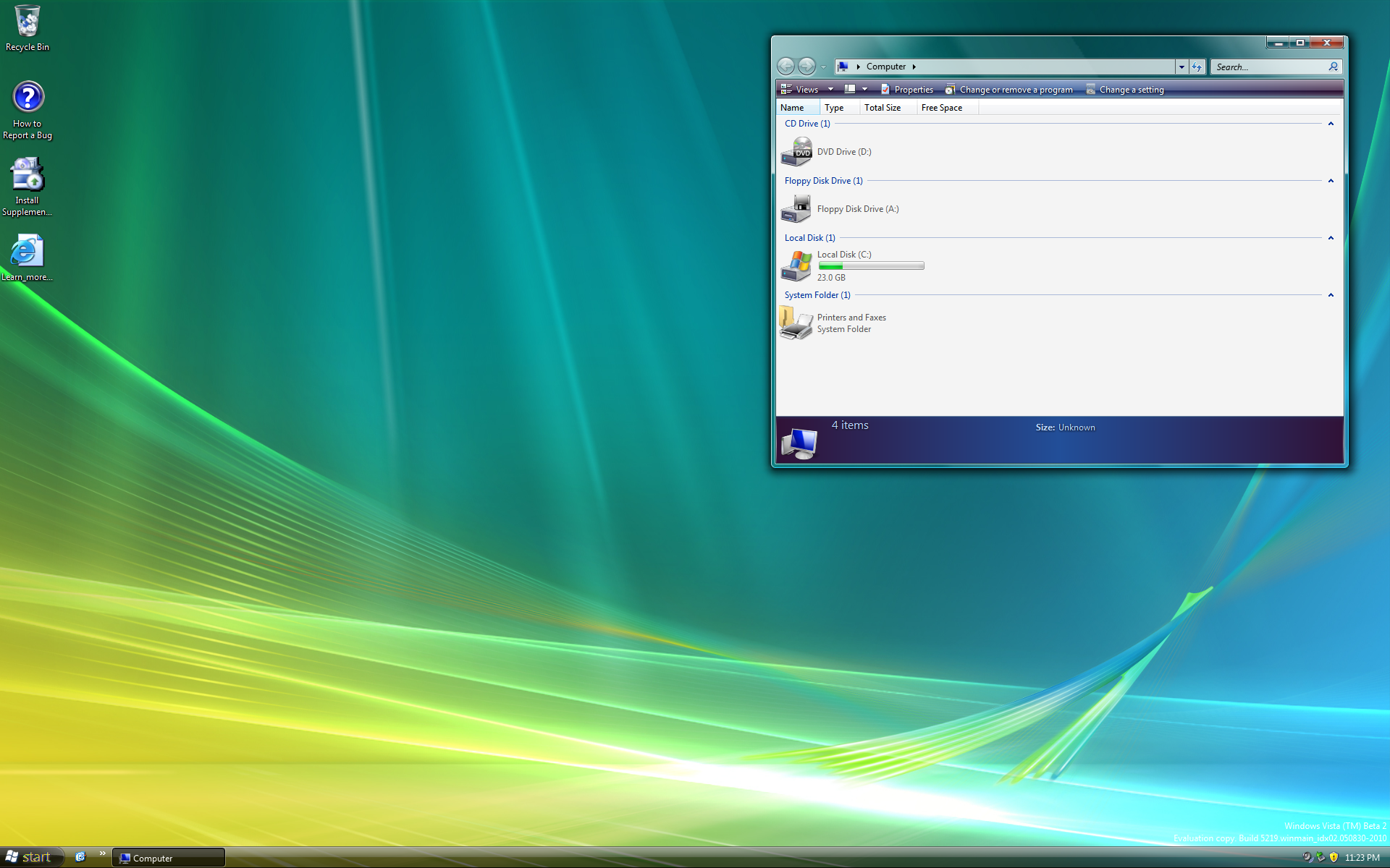Launch Internet Explorer from Quick Launch
1390x868 pixels.
click(x=80, y=857)
